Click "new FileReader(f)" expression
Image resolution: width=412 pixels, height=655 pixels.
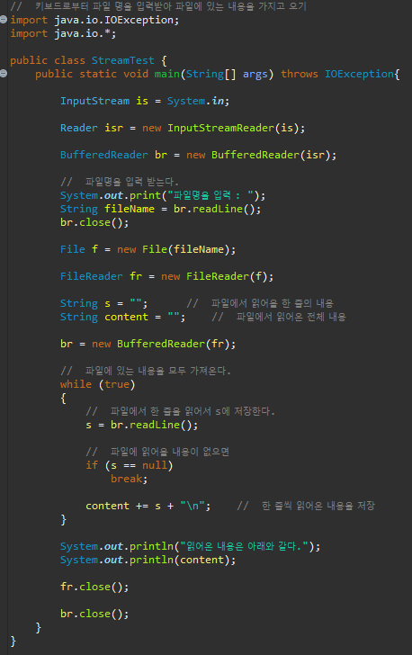[214, 276]
